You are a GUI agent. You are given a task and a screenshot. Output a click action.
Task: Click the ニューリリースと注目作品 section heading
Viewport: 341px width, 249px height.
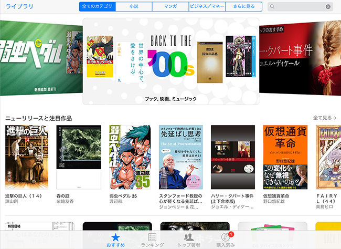coord(38,118)
